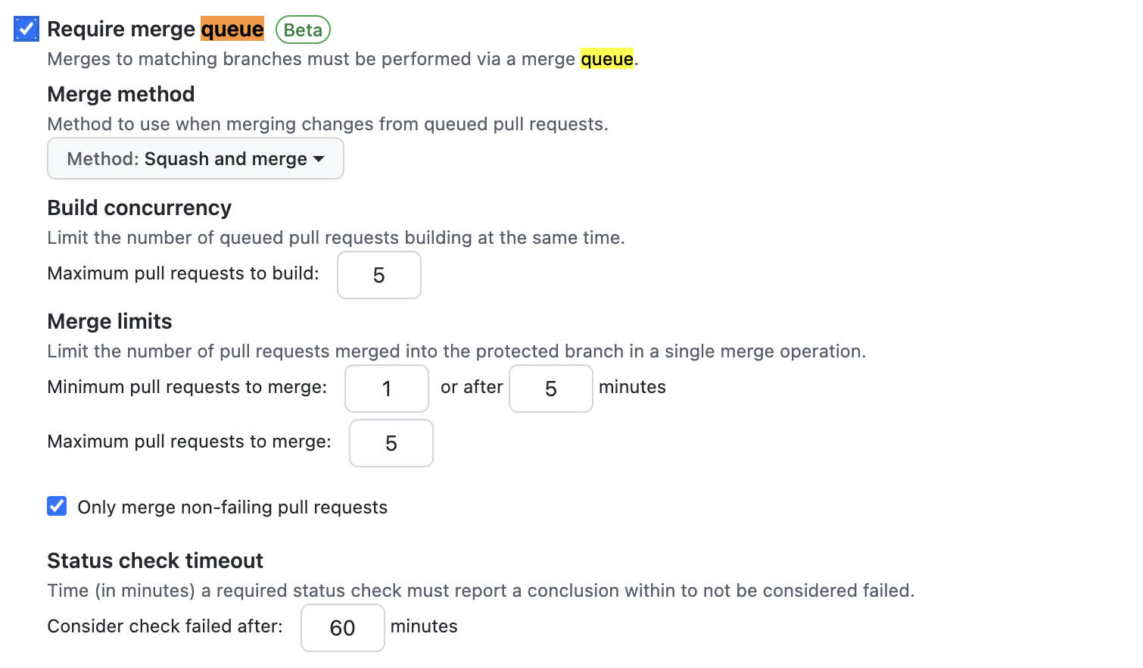Click the Merge limits heading
Viewport: 1143px width, 668px height.
coord(109,321)
